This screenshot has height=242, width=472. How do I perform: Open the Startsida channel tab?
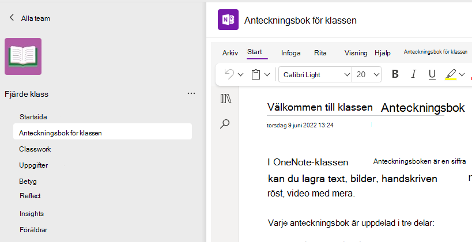[x=33, y=117]
